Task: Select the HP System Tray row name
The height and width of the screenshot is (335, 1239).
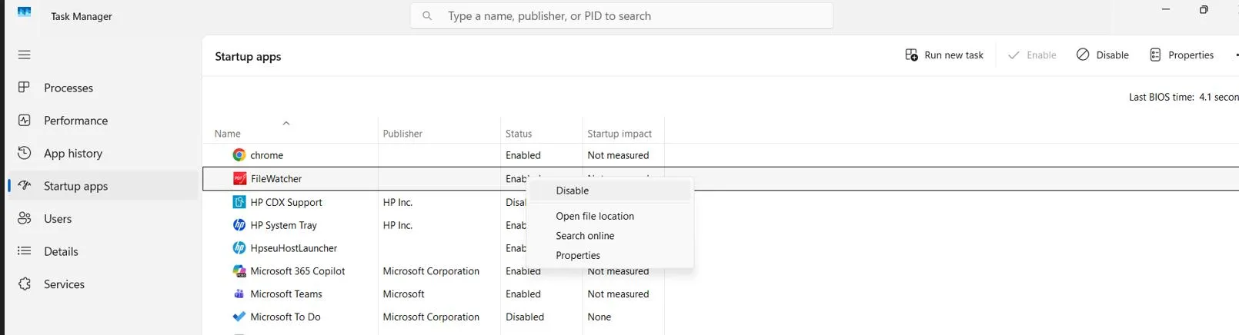Action: click(283, 225)
